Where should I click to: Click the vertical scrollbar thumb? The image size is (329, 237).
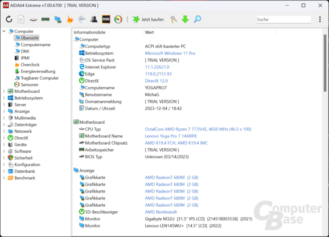[x=325, y=63]
